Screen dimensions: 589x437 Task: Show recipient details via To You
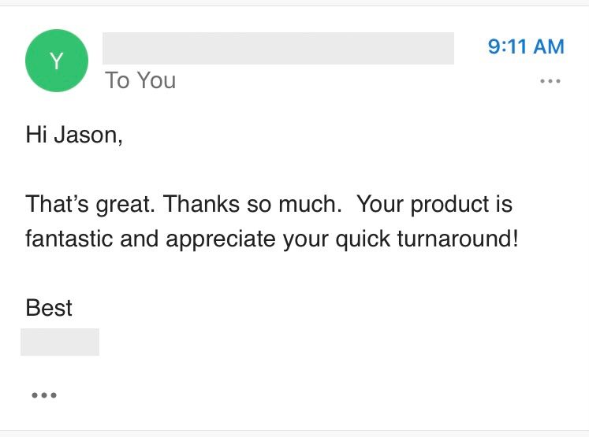(x=140, y=80)
